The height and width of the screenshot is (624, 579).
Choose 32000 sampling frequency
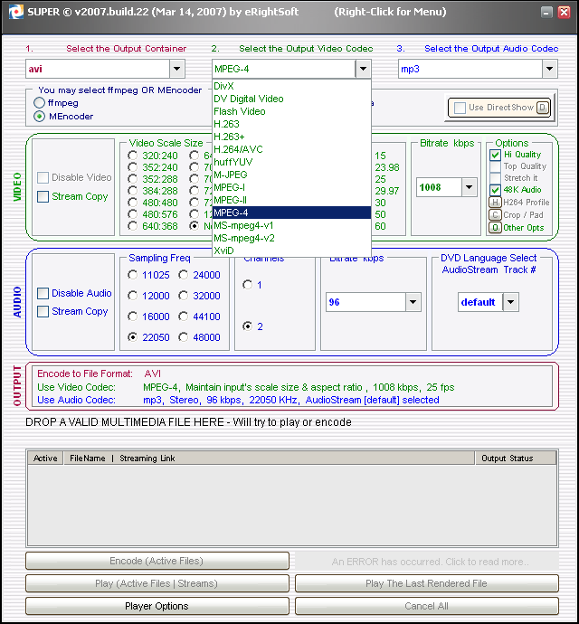pyautogui.click(x=183, y=296)
